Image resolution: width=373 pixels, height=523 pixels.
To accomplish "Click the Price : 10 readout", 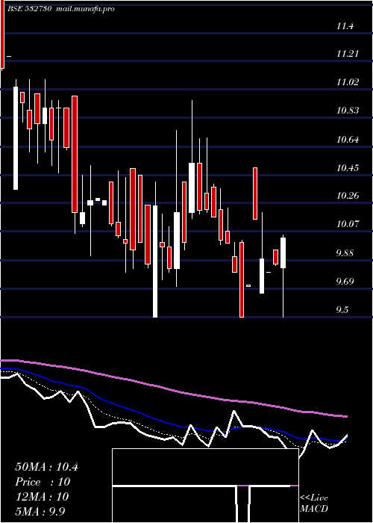I will (43, 482).
